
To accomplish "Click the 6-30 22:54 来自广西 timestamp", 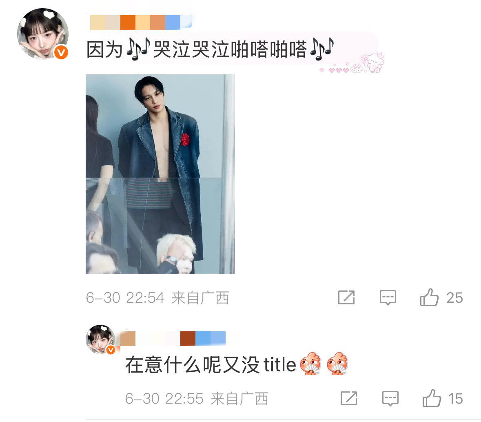I will tap(157, 298).
